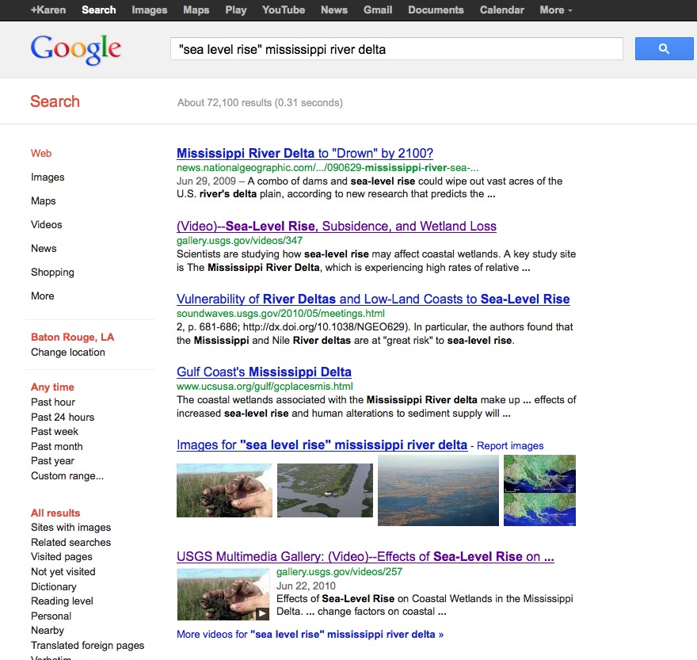
Task: Click soundwaves.usgs.gov result URL text
Action: point(280,314)
